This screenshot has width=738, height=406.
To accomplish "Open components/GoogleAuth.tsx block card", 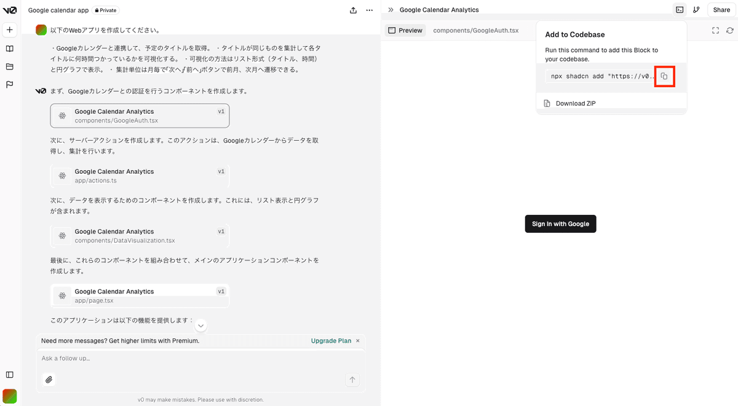I will click(x=140, y=115).
